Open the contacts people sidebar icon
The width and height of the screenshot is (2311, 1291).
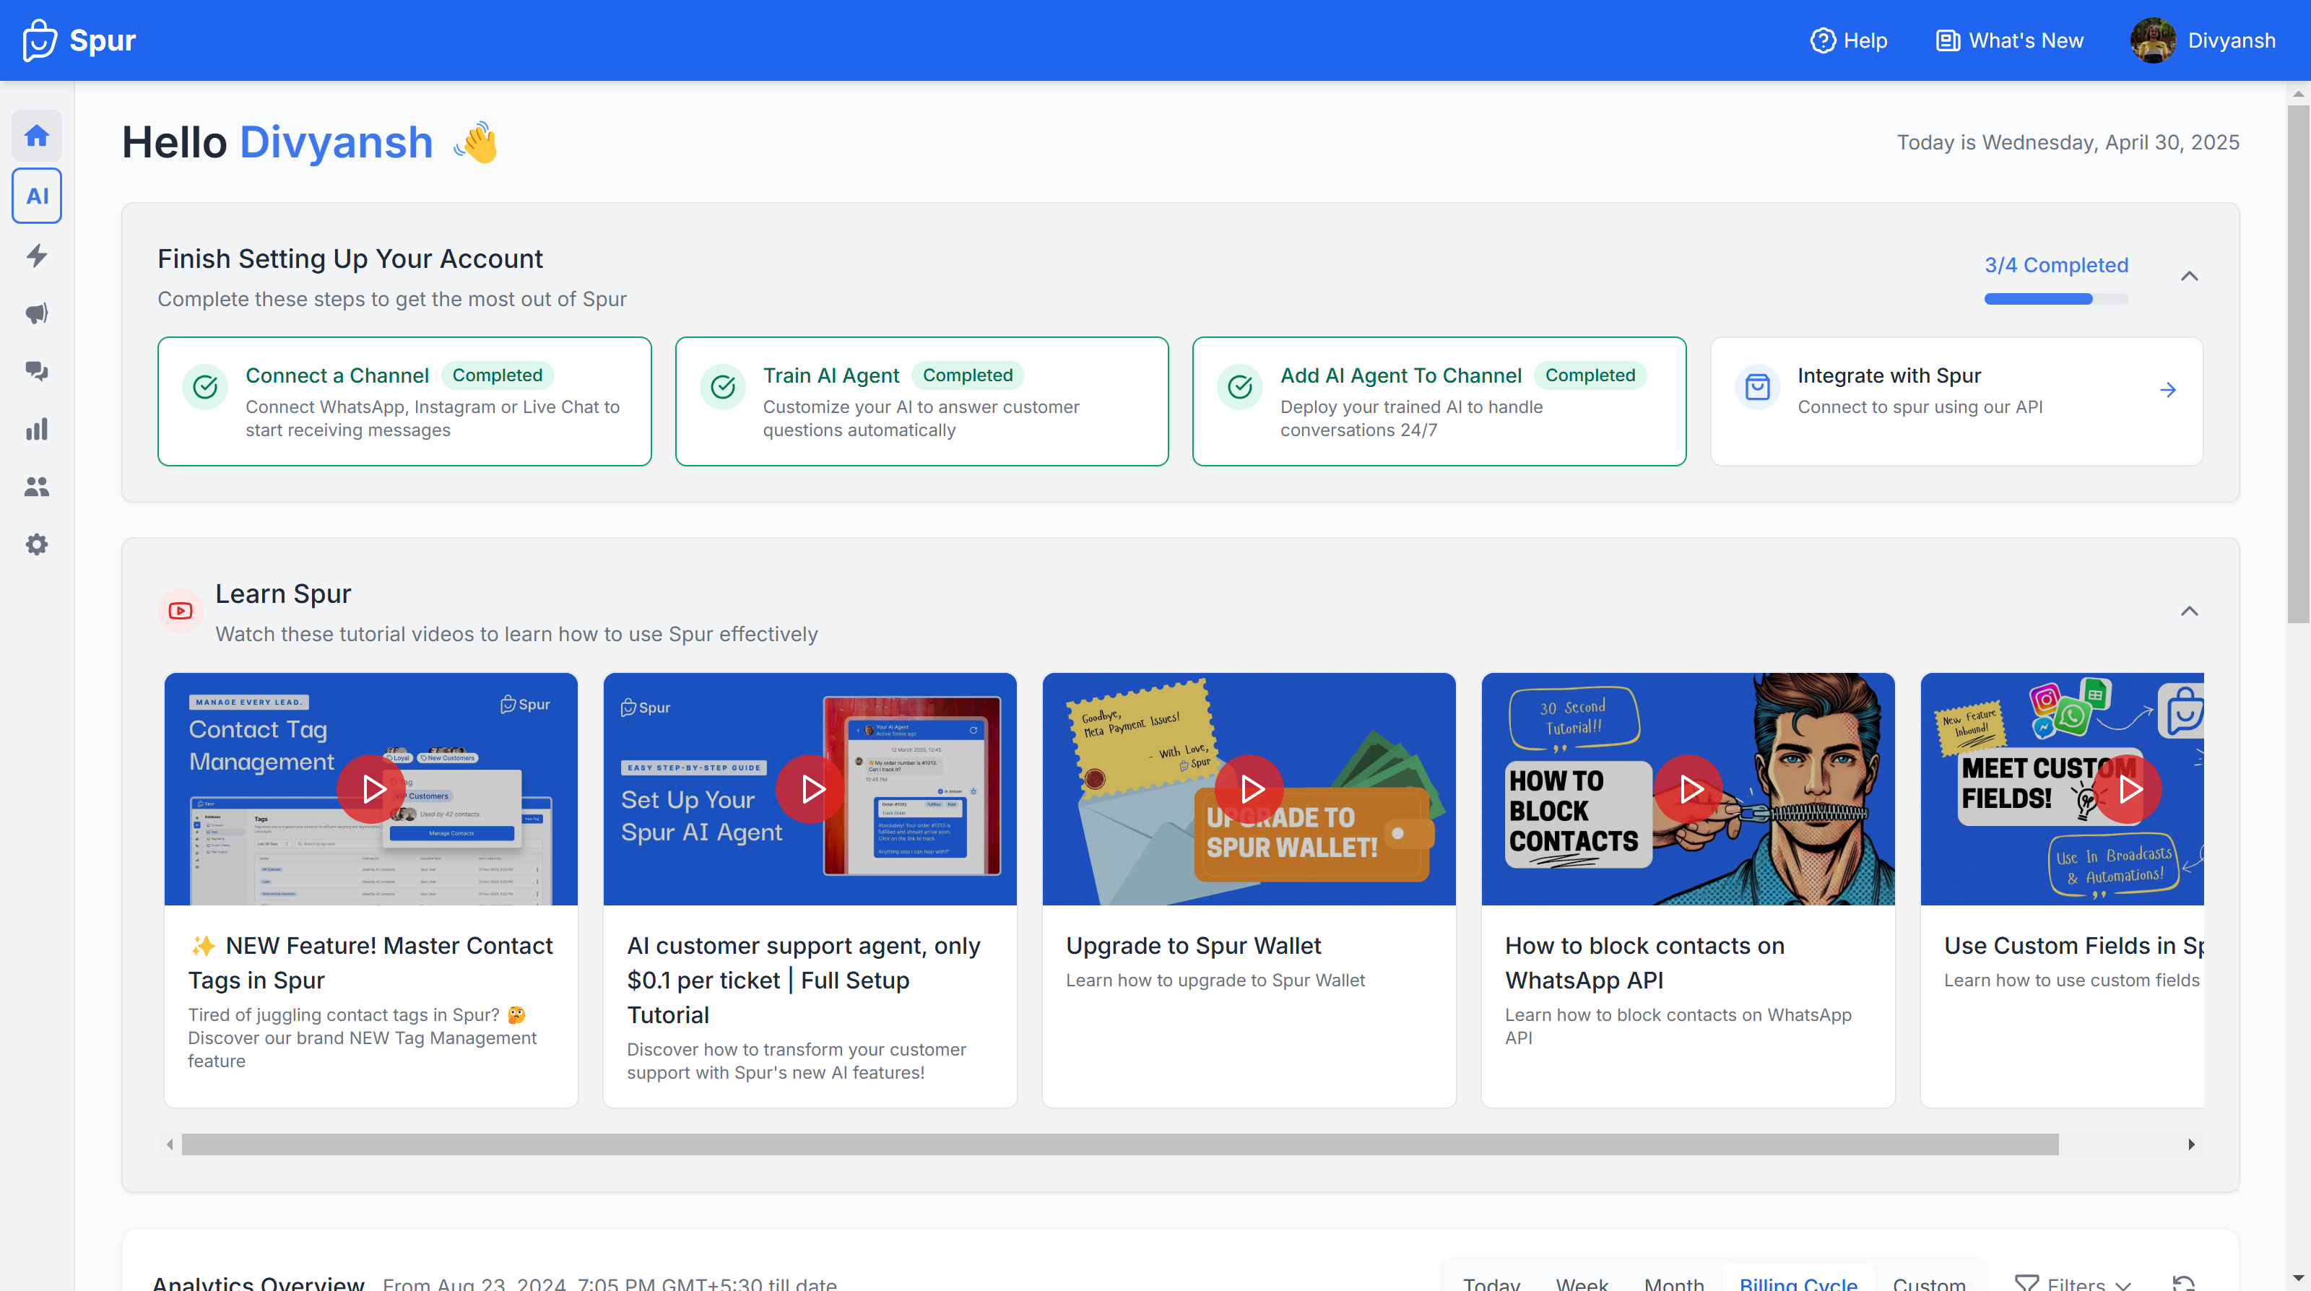37,487
